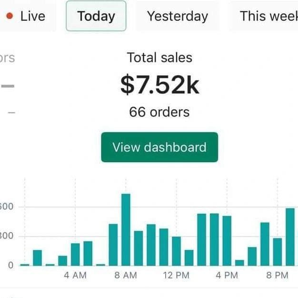
Task: Switch to the Live tab
Action: [28, 16]
